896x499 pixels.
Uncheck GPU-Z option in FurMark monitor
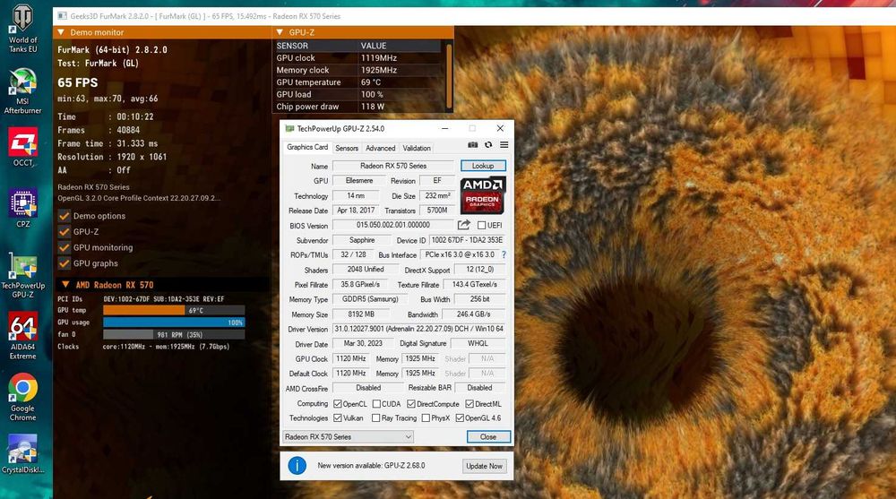pyautogui.click(x=64, y=231)
